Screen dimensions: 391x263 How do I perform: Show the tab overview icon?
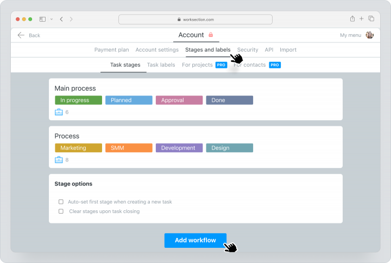click(x=371, y=18)
